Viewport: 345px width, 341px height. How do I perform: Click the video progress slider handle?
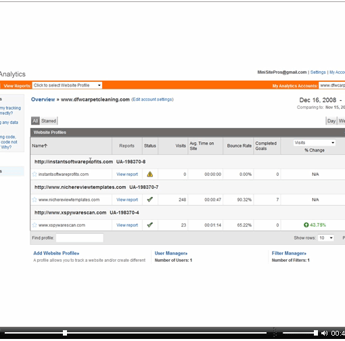coord(65,333)
